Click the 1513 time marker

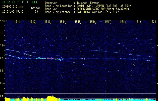[x=47, y=21]
